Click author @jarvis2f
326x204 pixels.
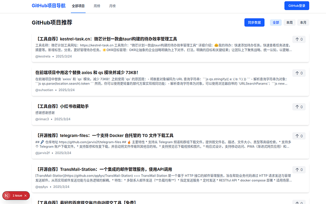[43, 153]
